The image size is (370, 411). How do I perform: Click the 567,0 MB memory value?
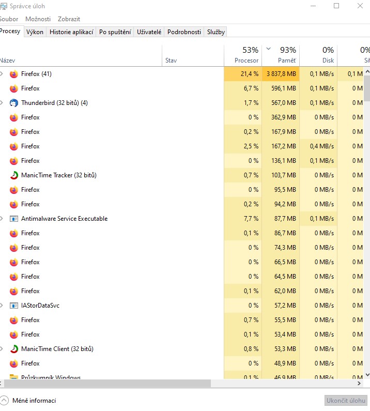pyautogui.click(x=284, y=103)
